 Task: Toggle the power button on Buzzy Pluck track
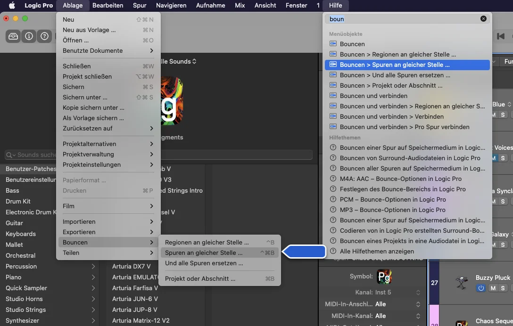pyautogui.click(x=480, y=288)
